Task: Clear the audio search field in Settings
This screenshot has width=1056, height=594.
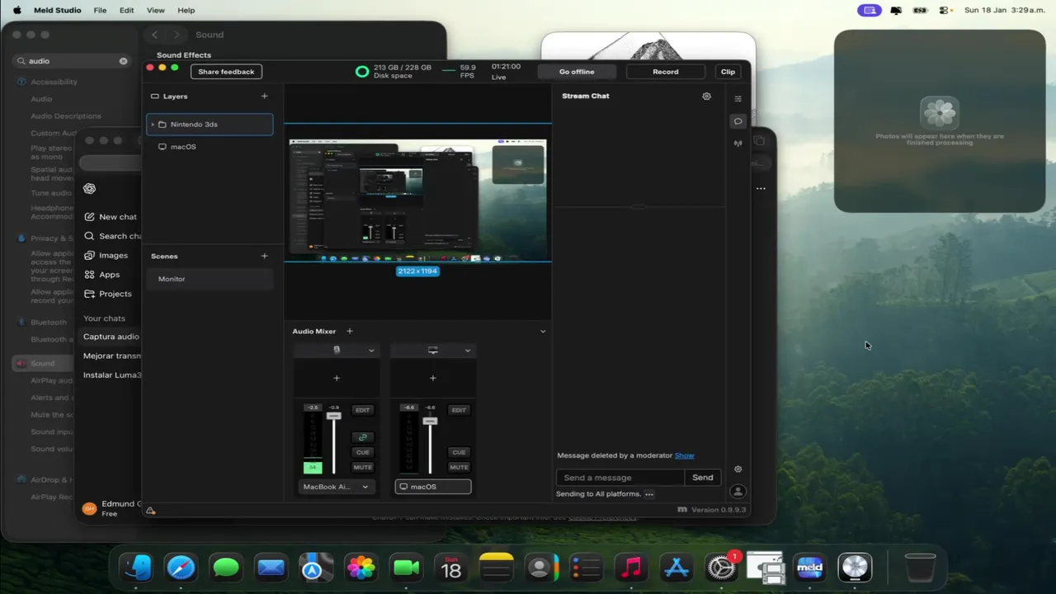Action: (123, 61)
